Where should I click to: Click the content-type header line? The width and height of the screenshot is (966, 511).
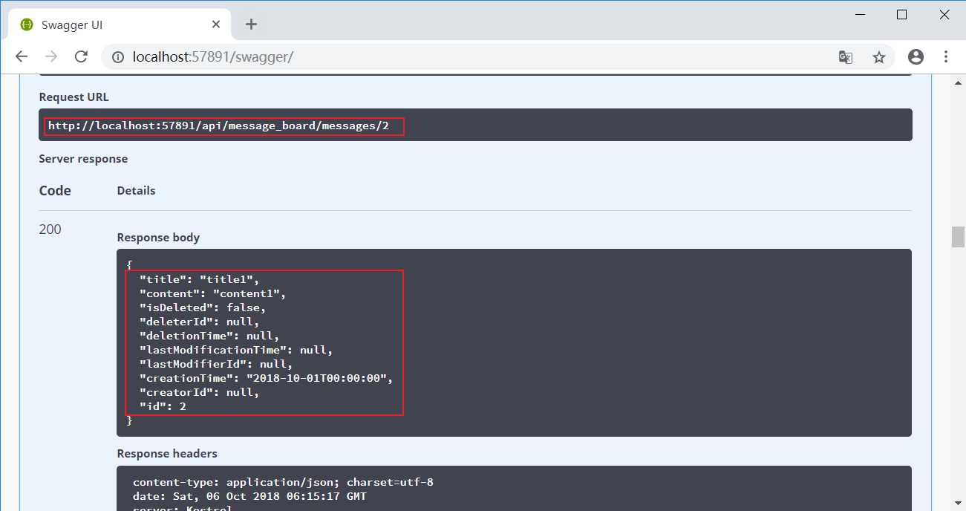[x=283, y=482]
